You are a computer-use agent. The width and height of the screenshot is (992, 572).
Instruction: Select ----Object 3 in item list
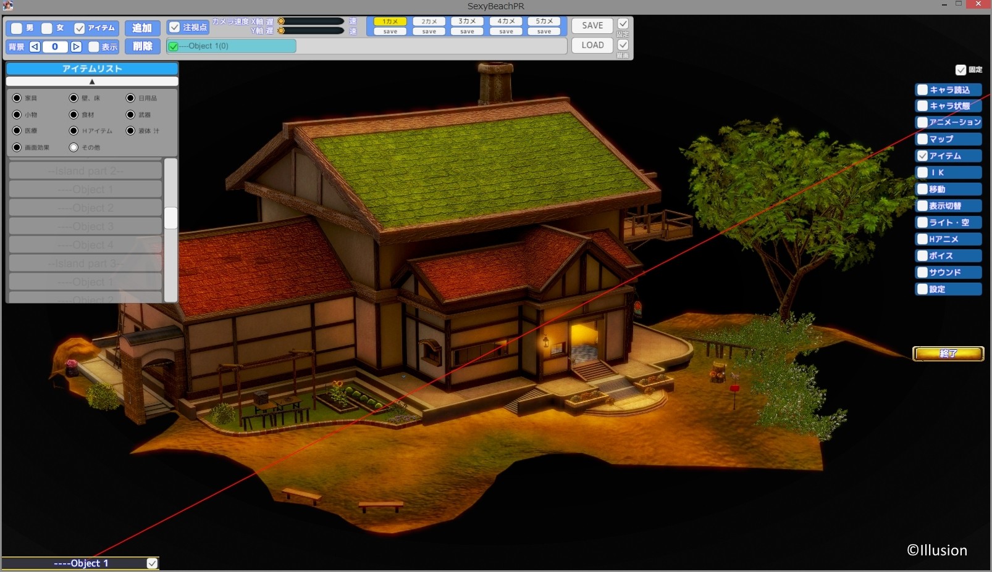click(x=85, y=226)
